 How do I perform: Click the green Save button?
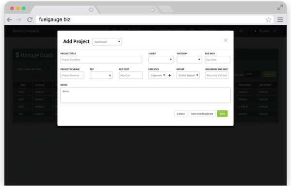pos(222,114)
